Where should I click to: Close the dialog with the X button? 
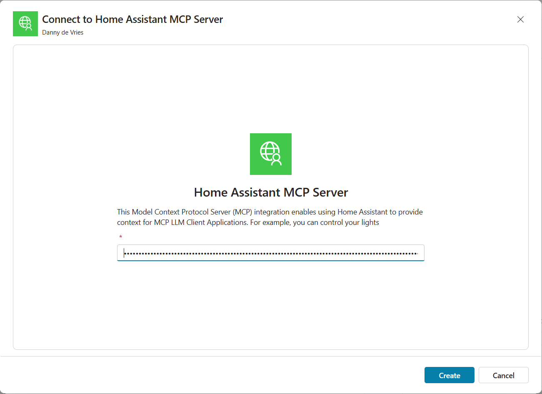tap(520, 20)
